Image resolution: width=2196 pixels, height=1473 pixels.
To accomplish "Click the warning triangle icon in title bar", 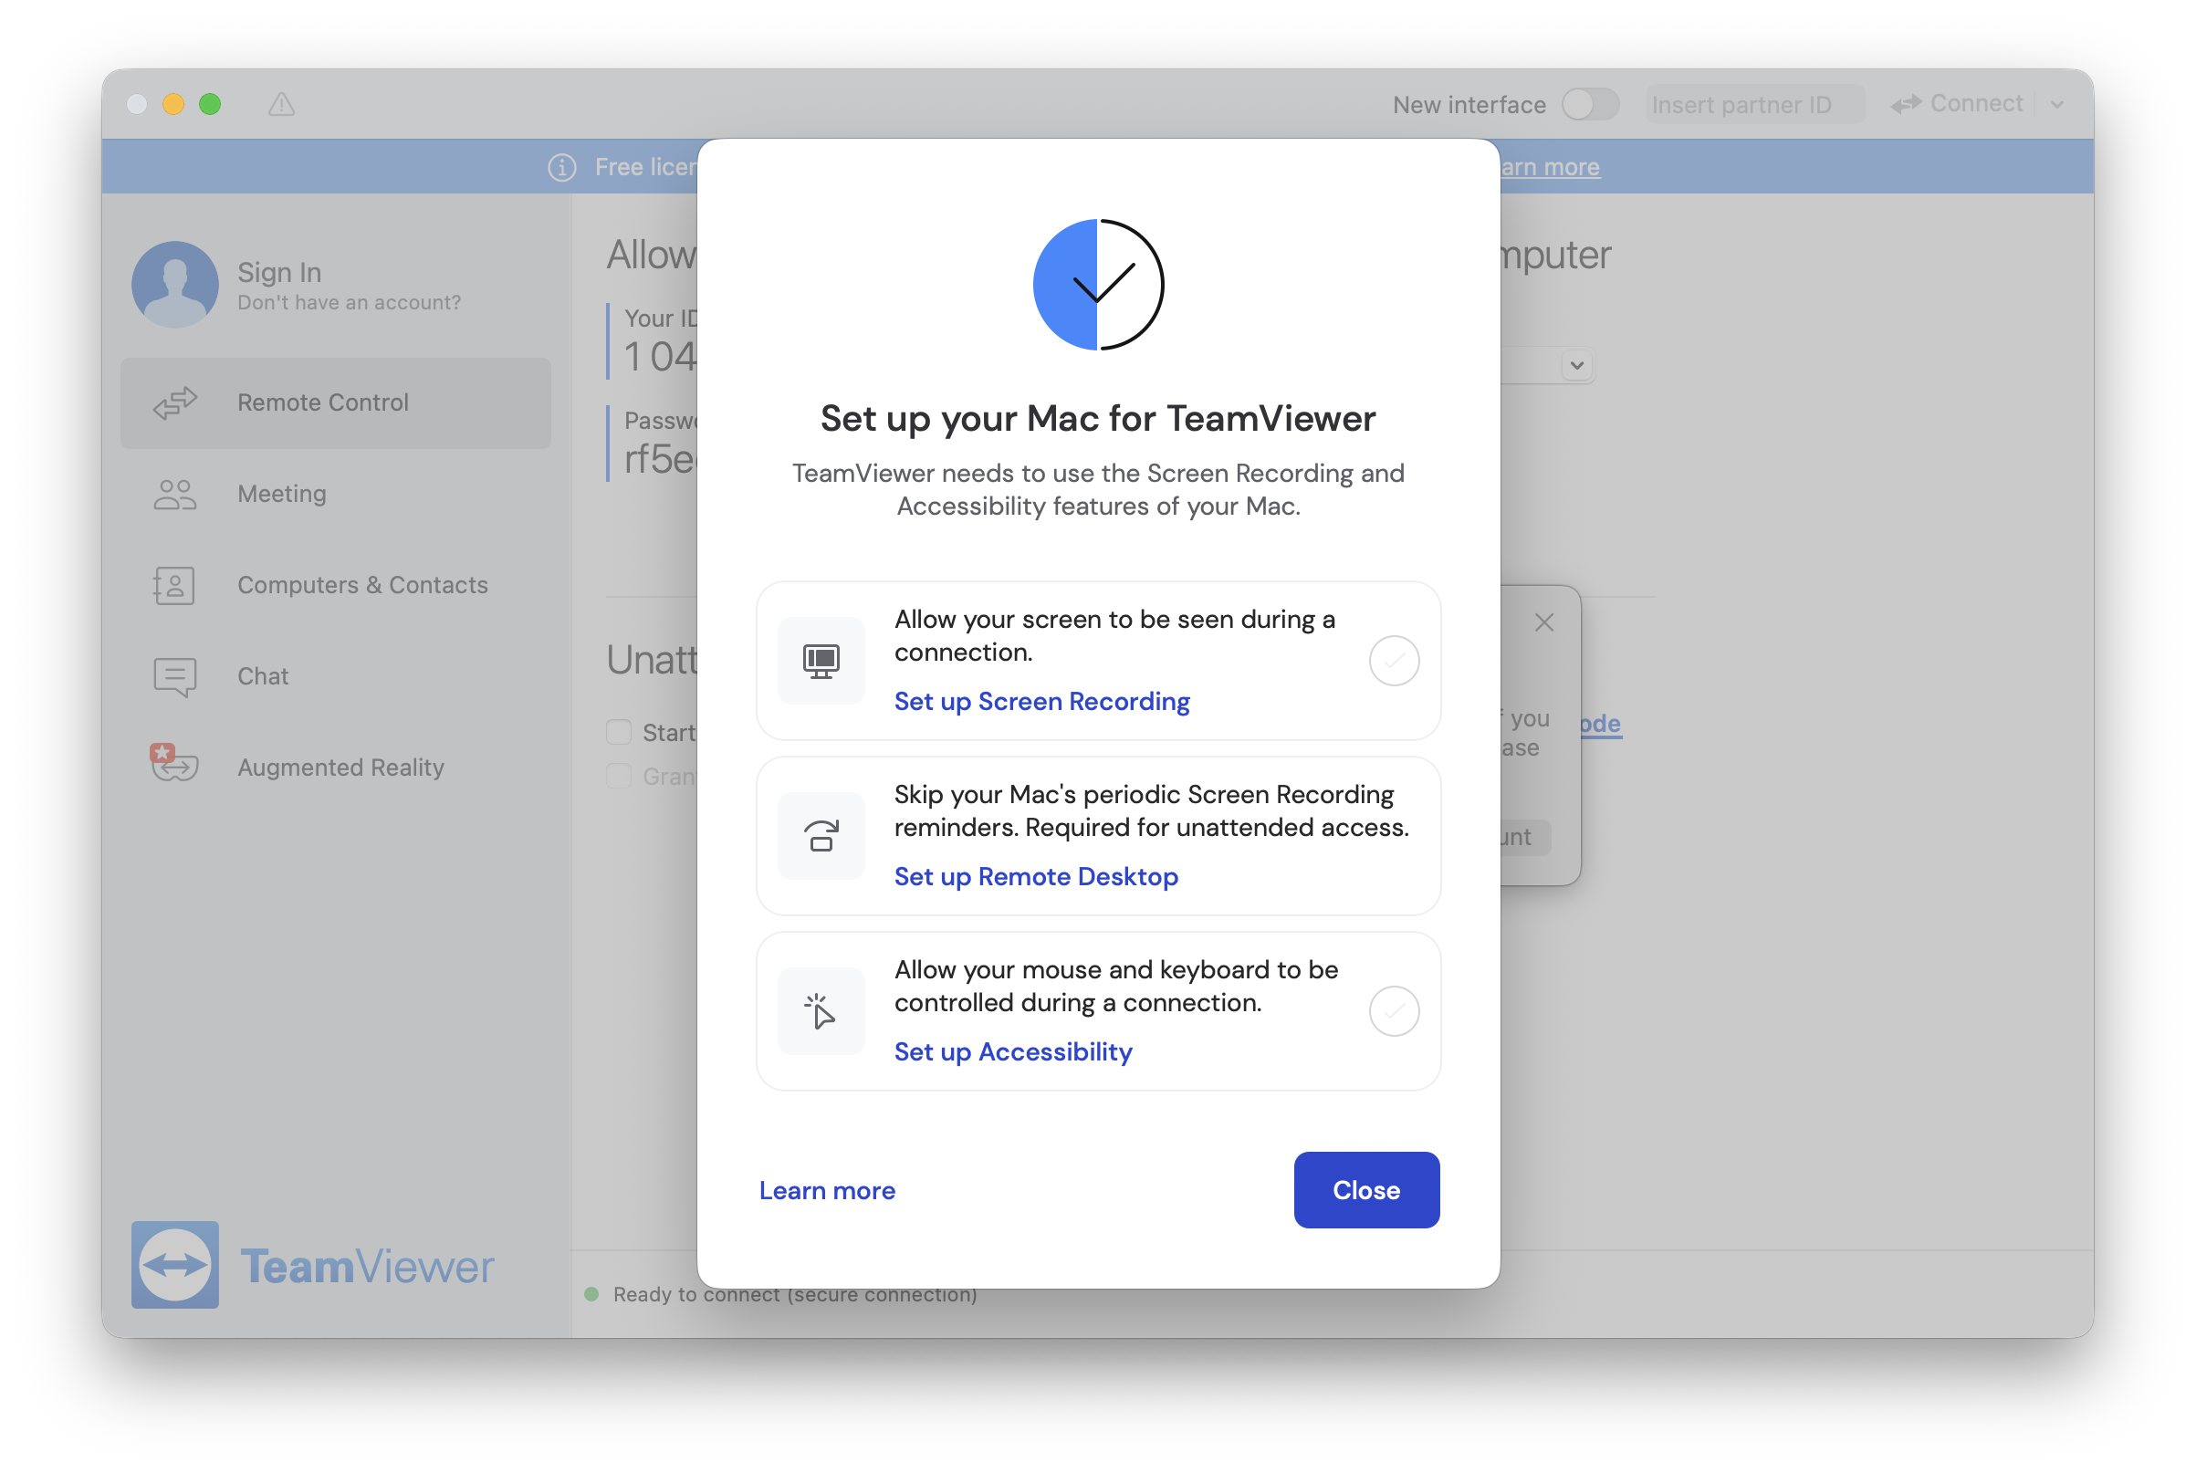I will (281, 104).
